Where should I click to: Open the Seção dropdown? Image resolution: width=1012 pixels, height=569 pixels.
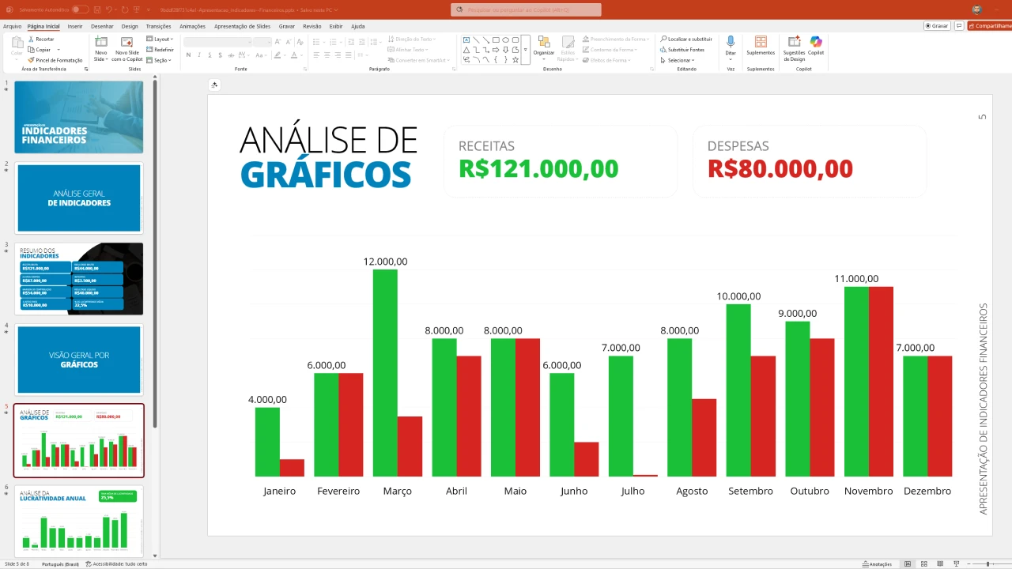point(160,60)
